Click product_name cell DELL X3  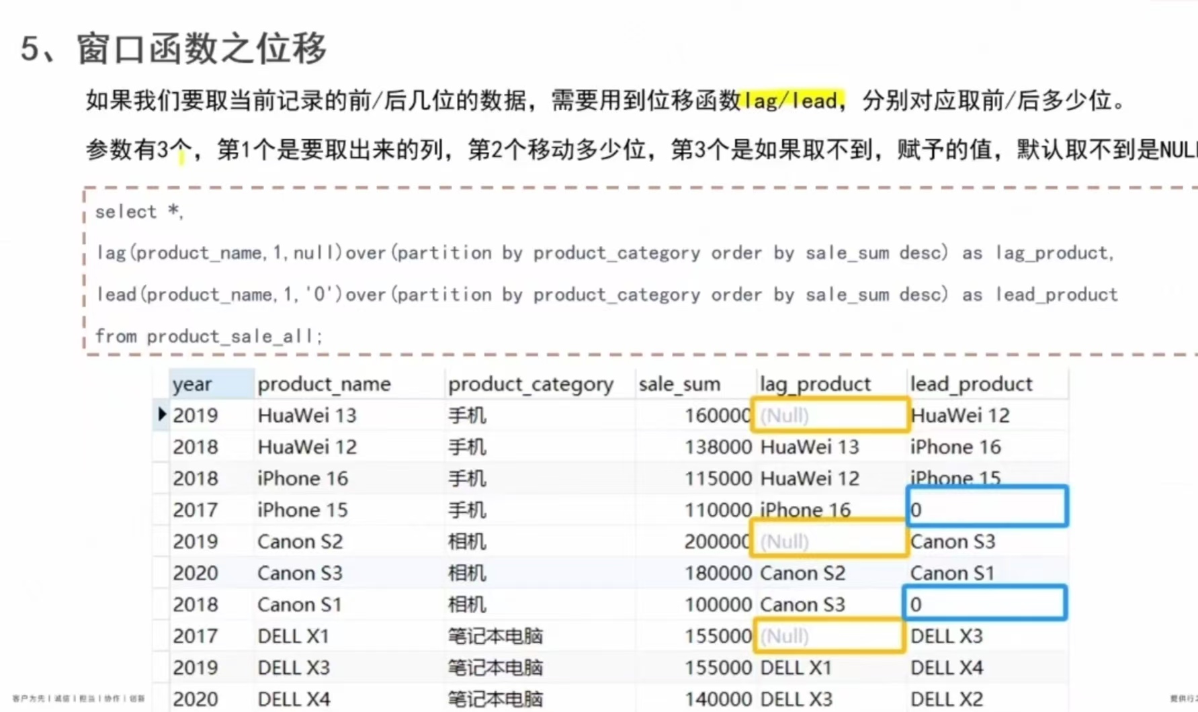(294, 668)
